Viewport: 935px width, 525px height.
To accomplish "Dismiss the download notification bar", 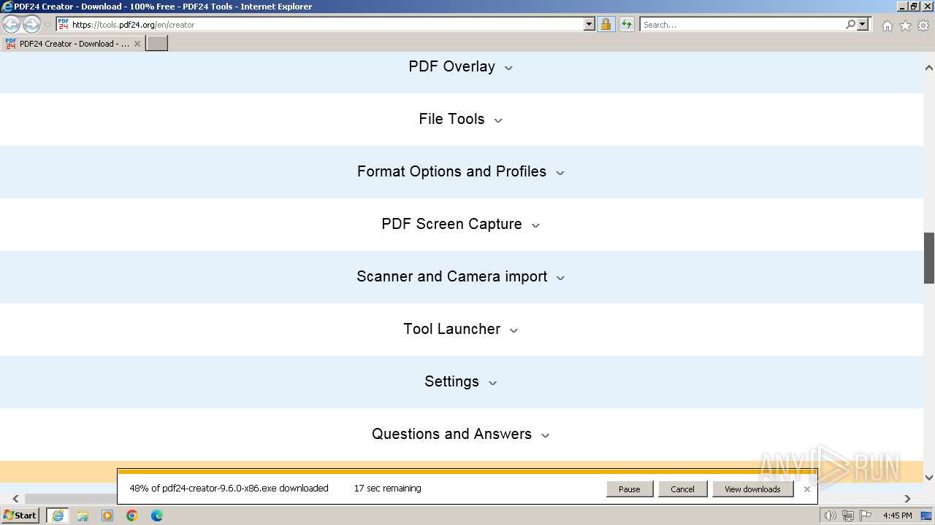I will (x=806, y=489).
